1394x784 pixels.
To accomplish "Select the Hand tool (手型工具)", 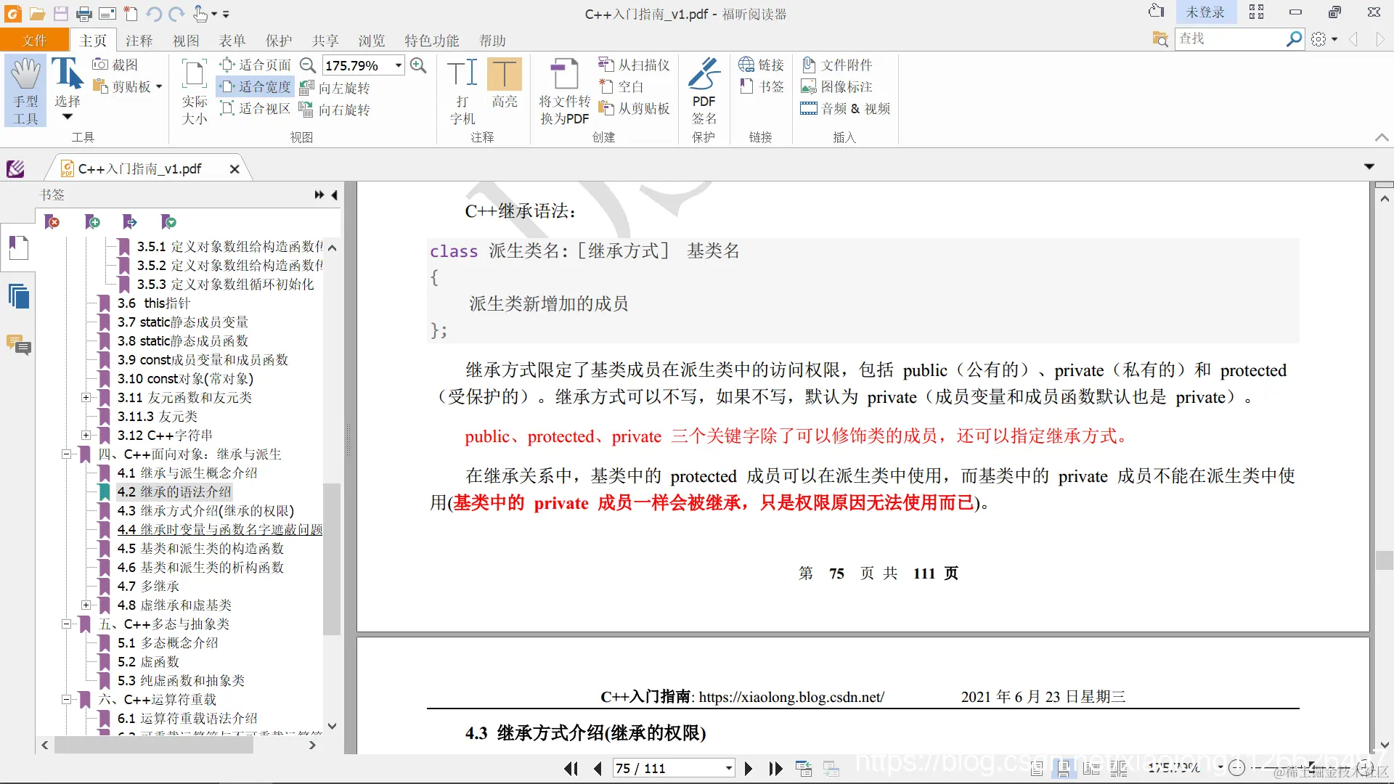I will click(x=26, y=91).
